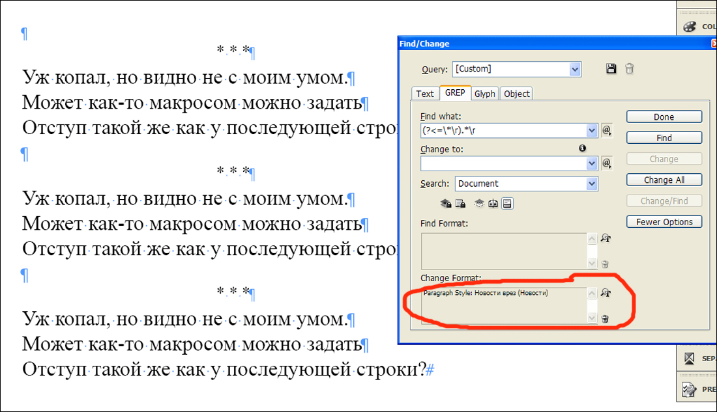
Task: Open the Change to history dropdown arrow
Action: tap(592, 163)
